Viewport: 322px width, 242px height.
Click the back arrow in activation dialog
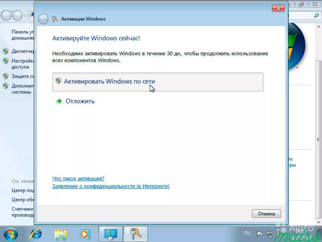[43, 19]
